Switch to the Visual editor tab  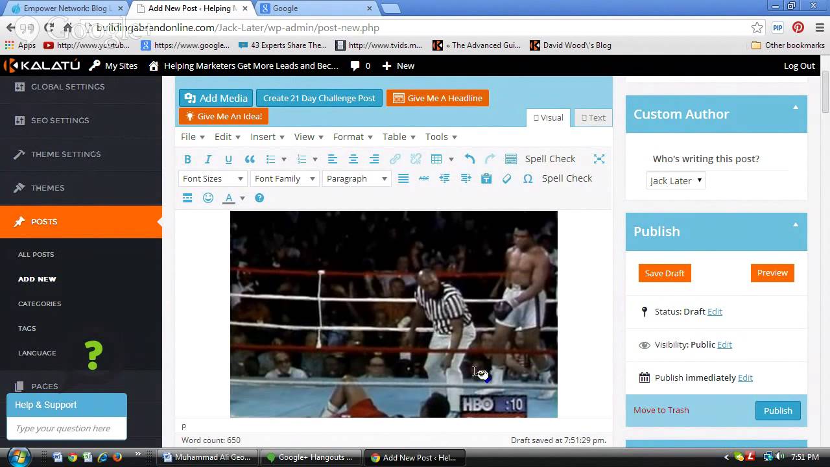tap(549, 117)
